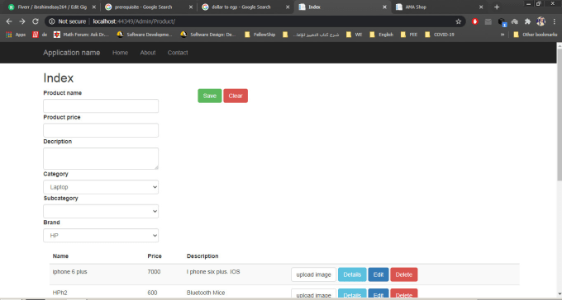Open the Subcategory dropdown

coord(101,211)
